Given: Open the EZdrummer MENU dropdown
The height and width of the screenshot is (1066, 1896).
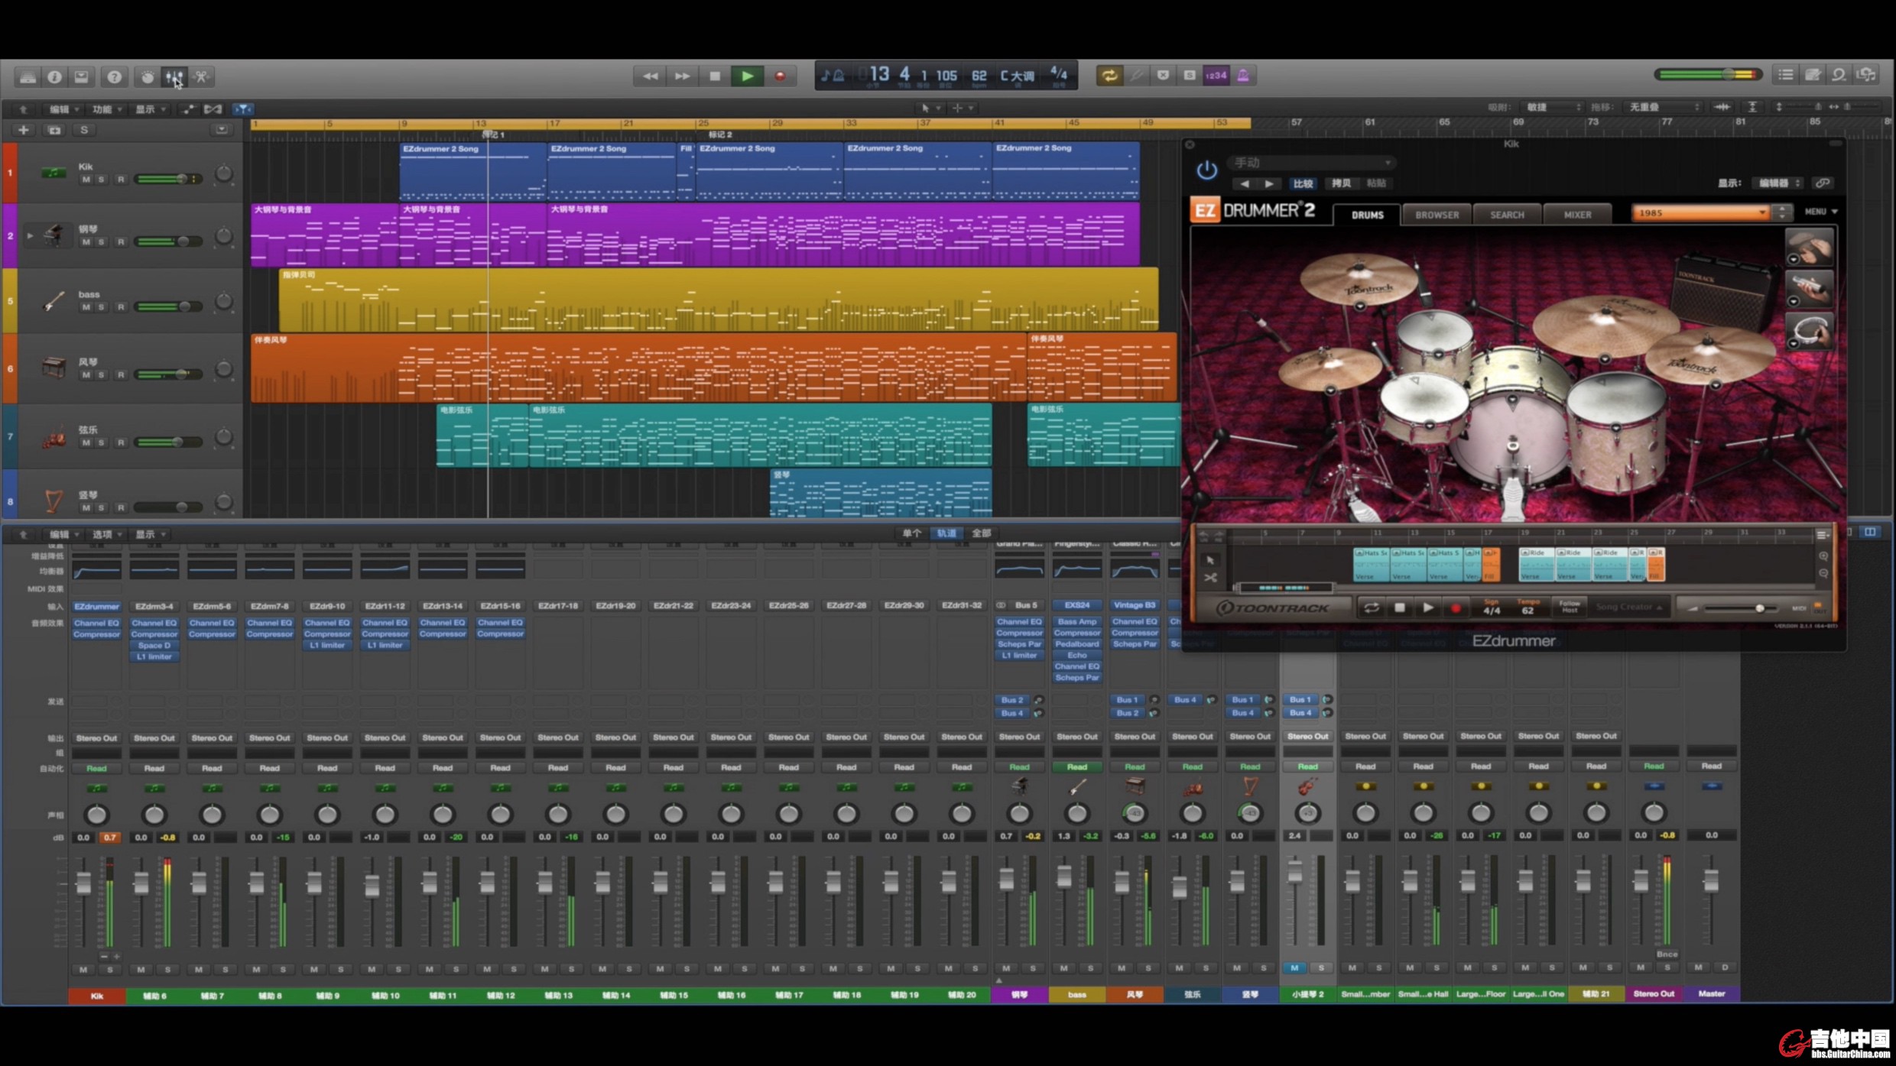Looking at the screenshot, I should tap(1821, 212).
